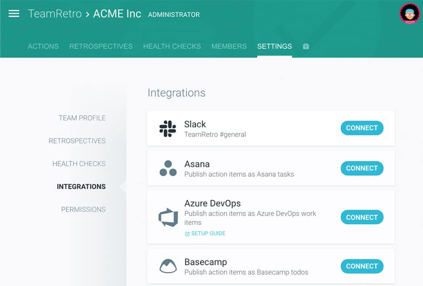Open Team Profile in settings sidebar

[82, 118]
